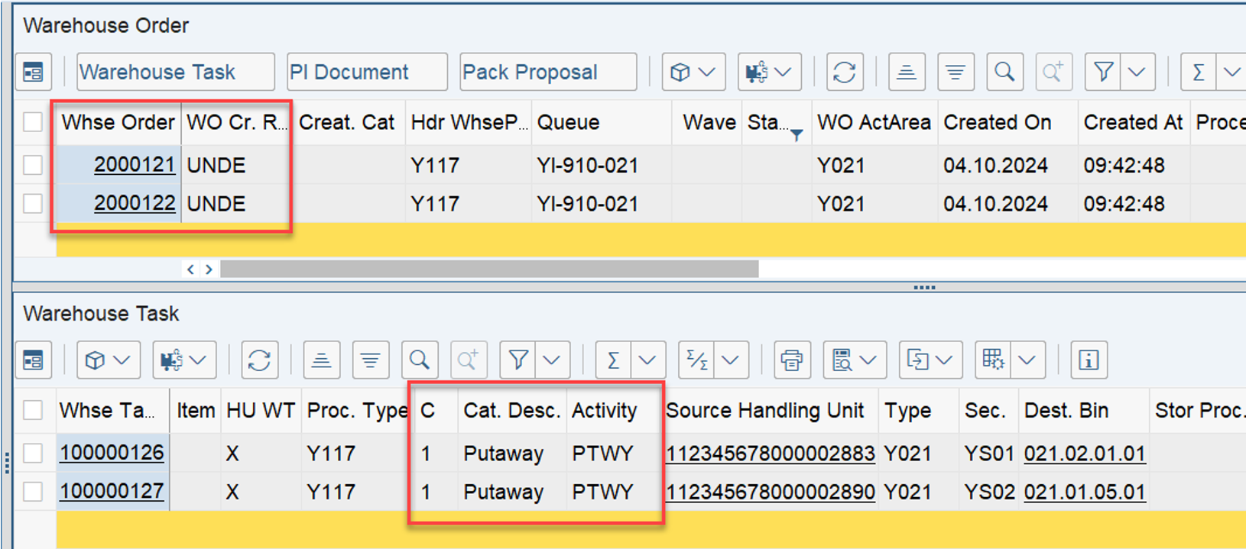1246x549 pixels.
Task: Click export icon in Warehouse Task toolbar
Action: (x=917, y=360)
